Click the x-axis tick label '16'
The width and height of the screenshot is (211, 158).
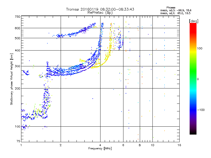[x=179, y=145]
